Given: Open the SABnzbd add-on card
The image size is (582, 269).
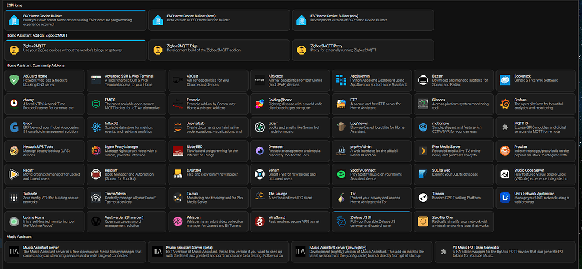Looking at the screenshot, I should tap(208, 174).
